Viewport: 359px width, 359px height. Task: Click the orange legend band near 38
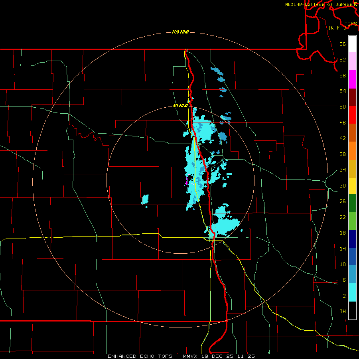pos(352,151)
